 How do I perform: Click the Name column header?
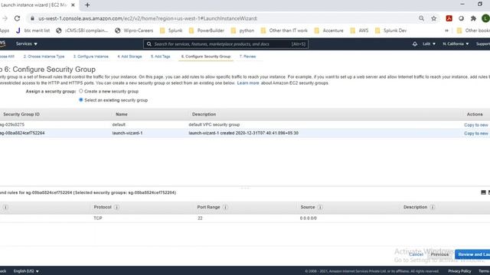(122, 115)
